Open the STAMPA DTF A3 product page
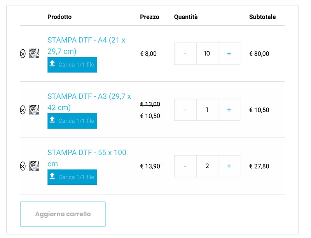Viewport: 311px width, 238px height. [89, 102]
